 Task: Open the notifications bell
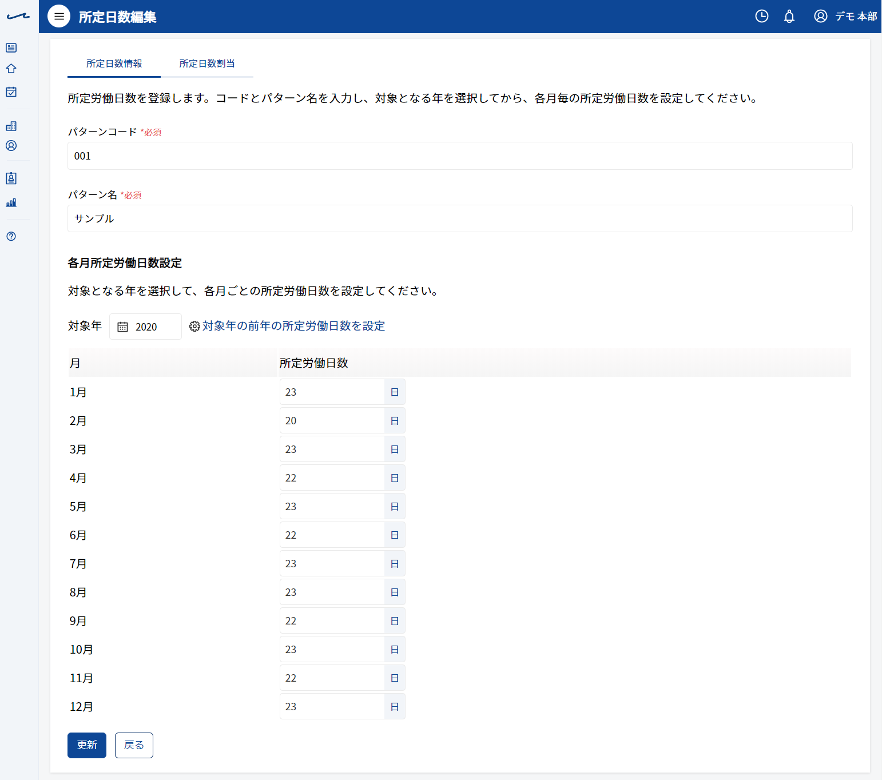tap(789, 17)
